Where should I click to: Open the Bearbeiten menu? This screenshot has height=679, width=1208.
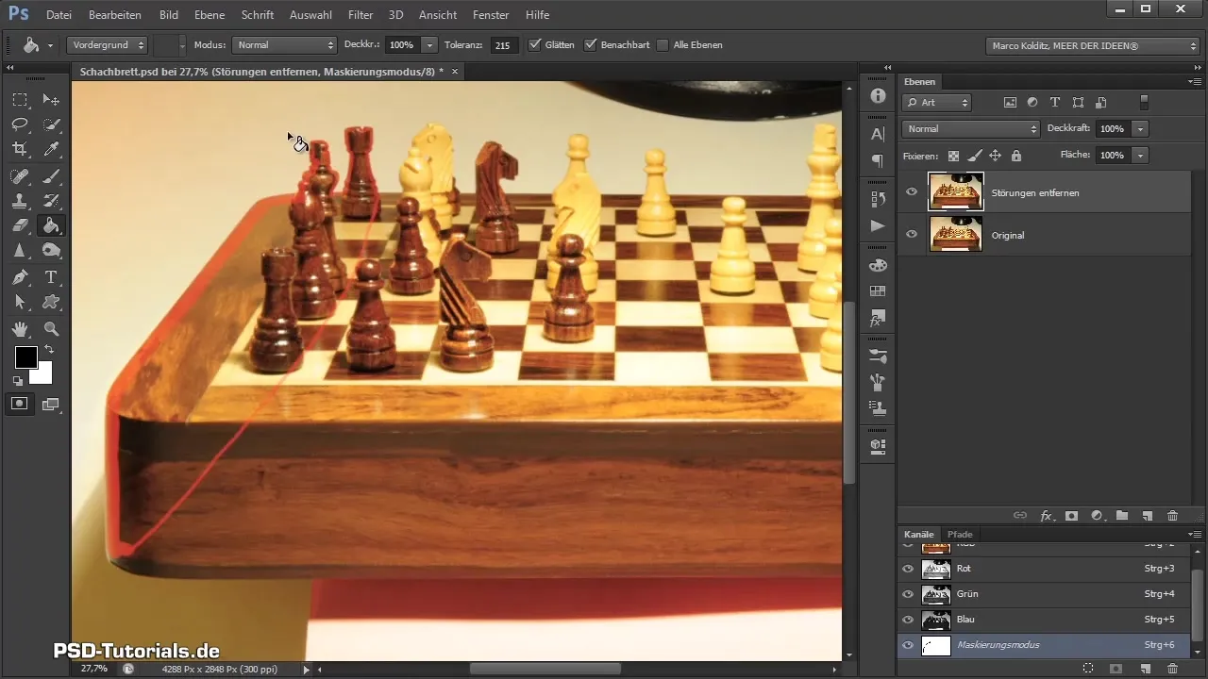tap(115, 15)
